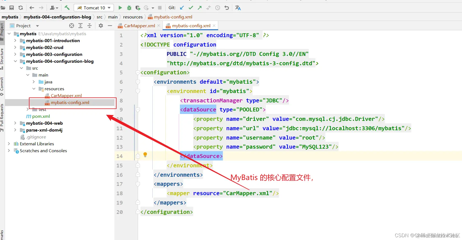Reload all from disk with sync icon

(20, 8)
